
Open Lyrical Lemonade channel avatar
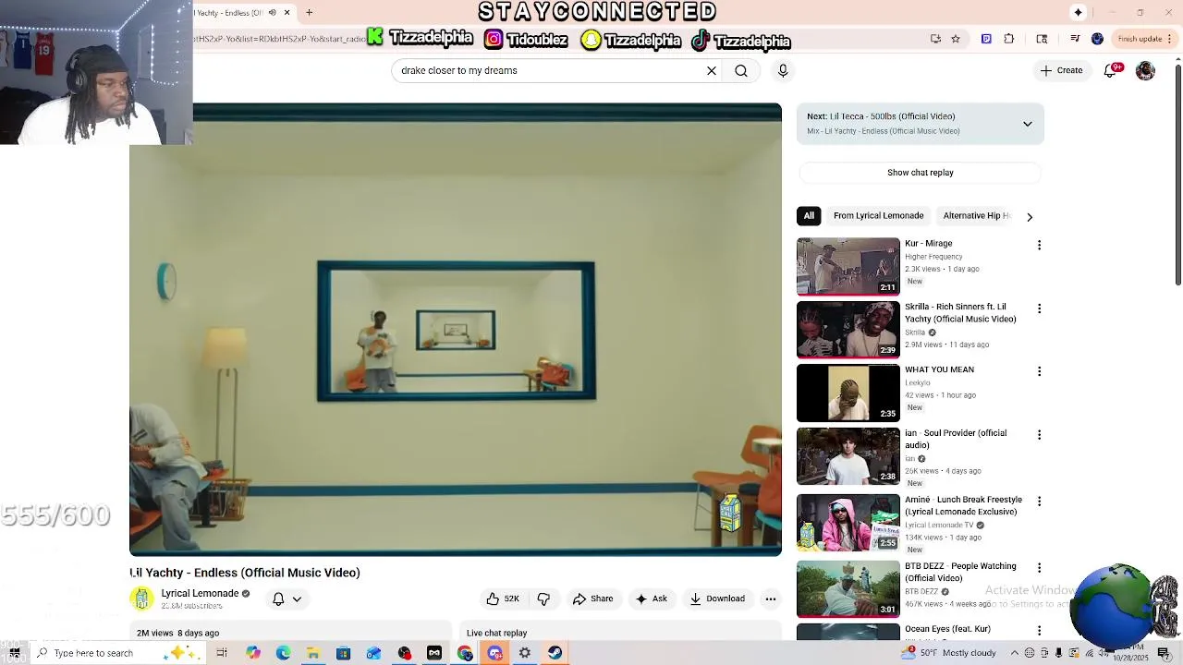(141, 598)
